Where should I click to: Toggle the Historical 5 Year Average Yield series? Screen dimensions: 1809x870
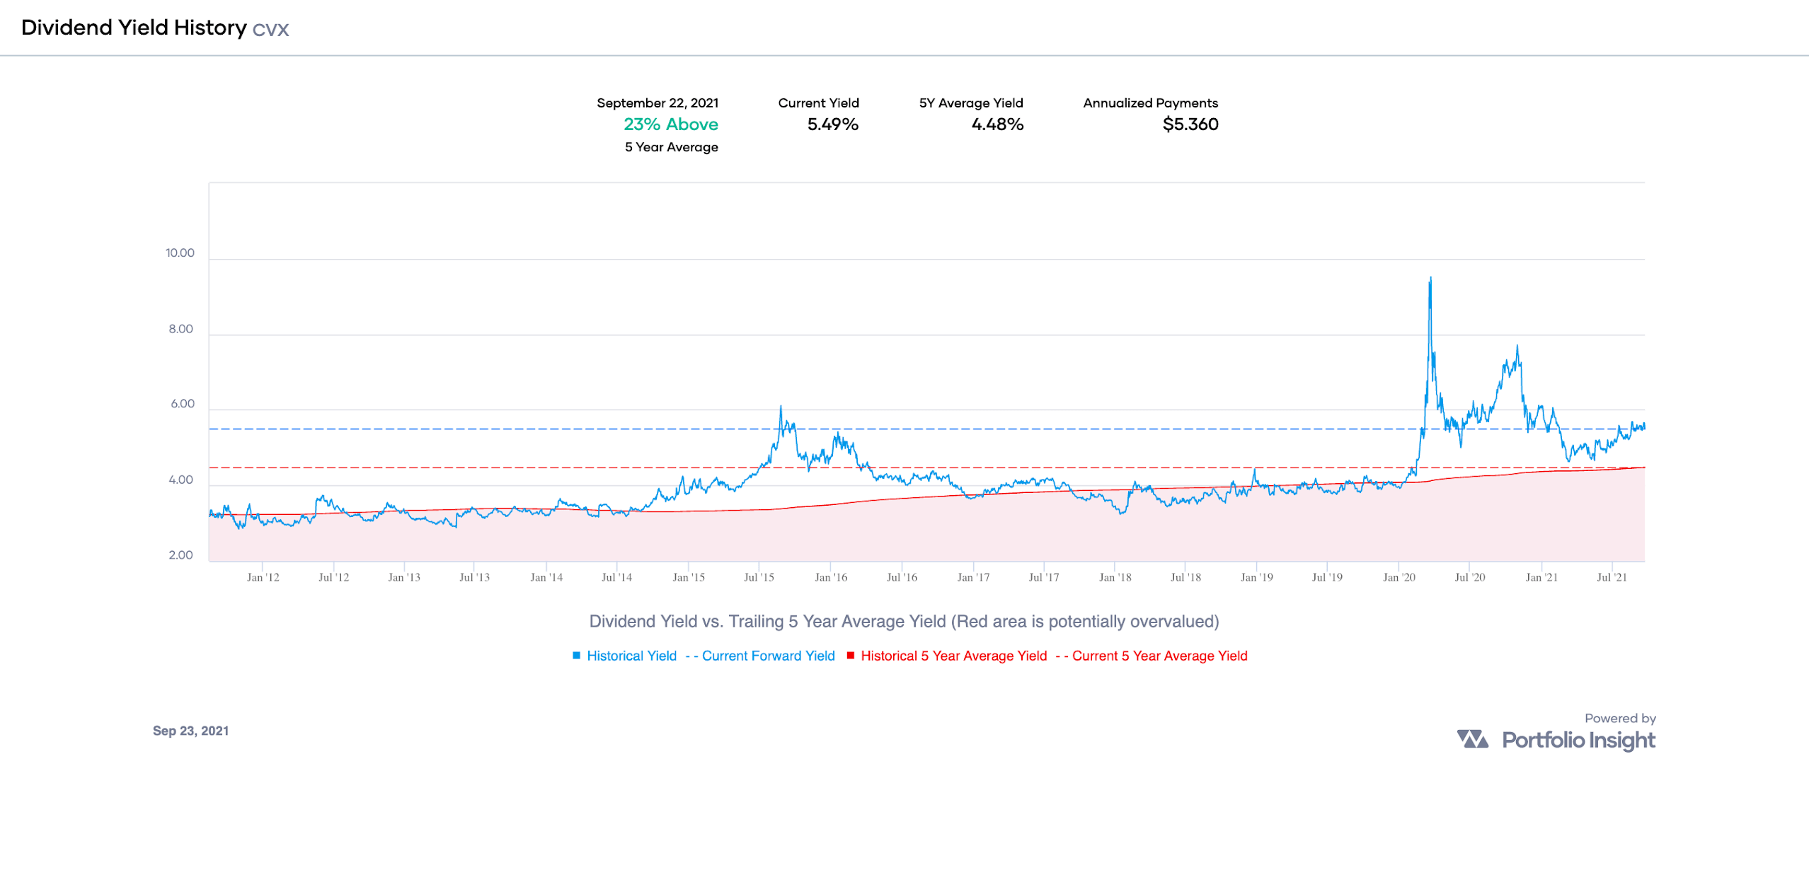pyautogui.click(x=953, y=656)
